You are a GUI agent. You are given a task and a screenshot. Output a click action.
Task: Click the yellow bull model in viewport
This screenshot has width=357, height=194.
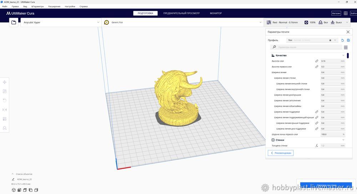(x=177, y=98)
